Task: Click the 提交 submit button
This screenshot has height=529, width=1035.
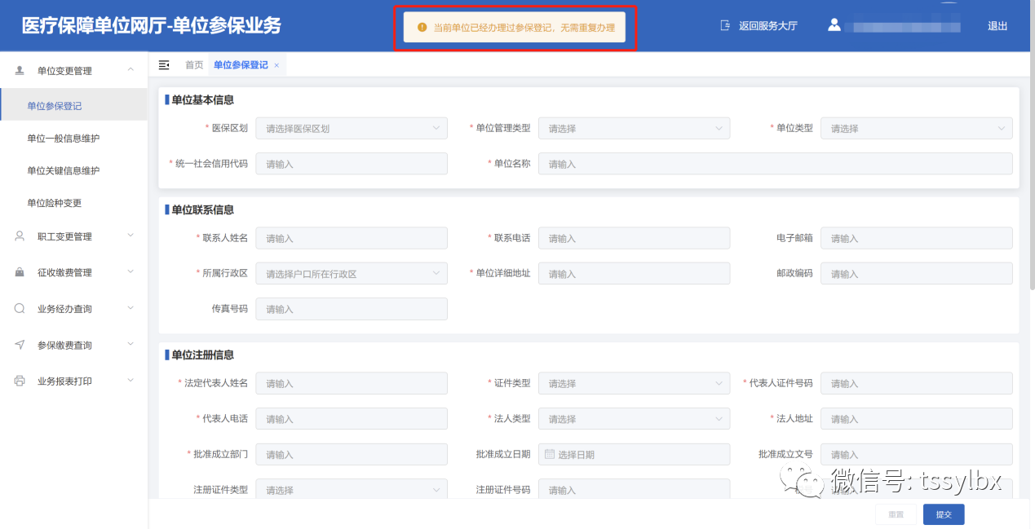Action: pos(944,514)
